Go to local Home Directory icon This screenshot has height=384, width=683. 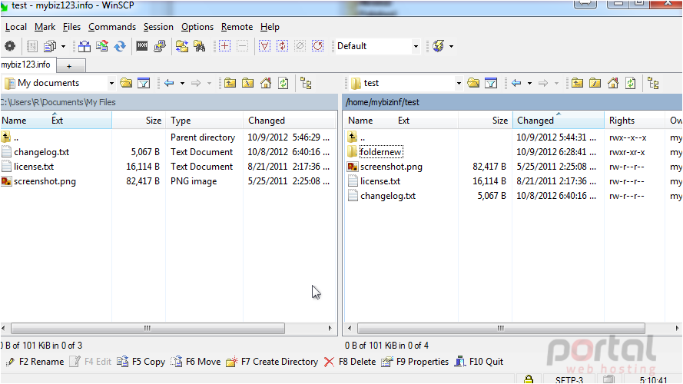click(x=266, y=83)
